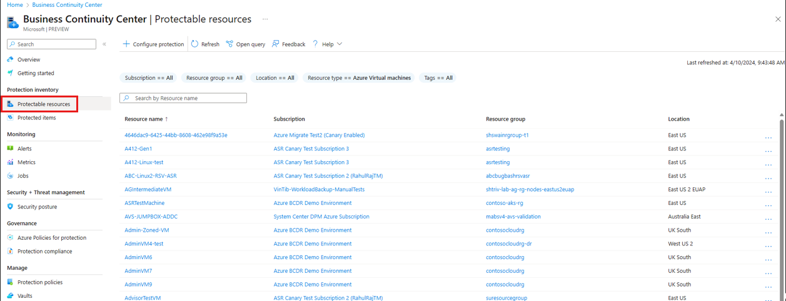Open the Resource type filter pill

359,78
